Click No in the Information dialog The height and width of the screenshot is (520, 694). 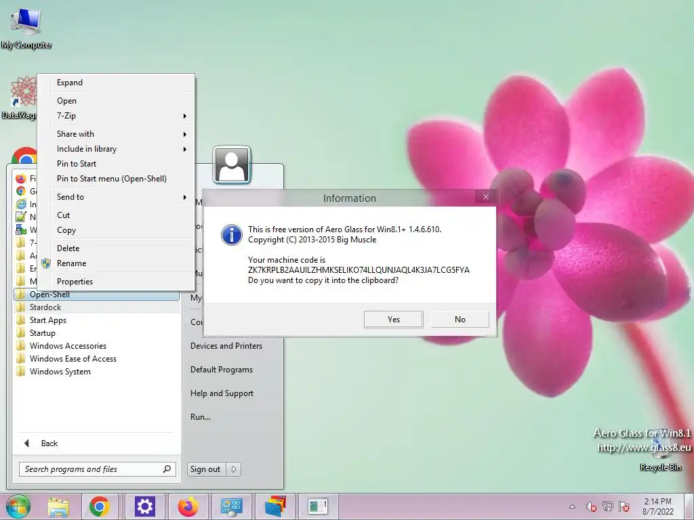(460, 320)
